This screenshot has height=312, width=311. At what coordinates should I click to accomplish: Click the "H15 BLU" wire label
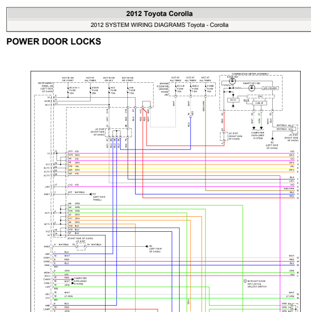(x=74, y=229)
